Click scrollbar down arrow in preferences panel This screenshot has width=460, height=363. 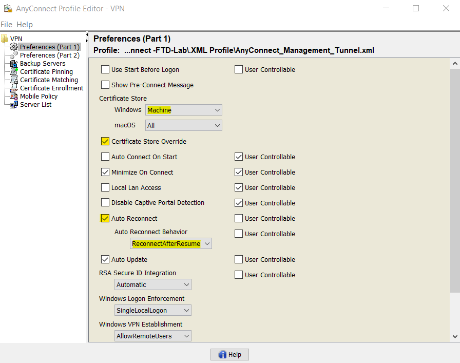coord(455,337)
